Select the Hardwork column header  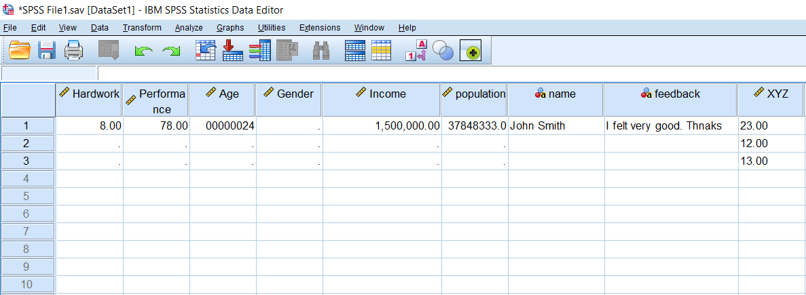(89, 100)
